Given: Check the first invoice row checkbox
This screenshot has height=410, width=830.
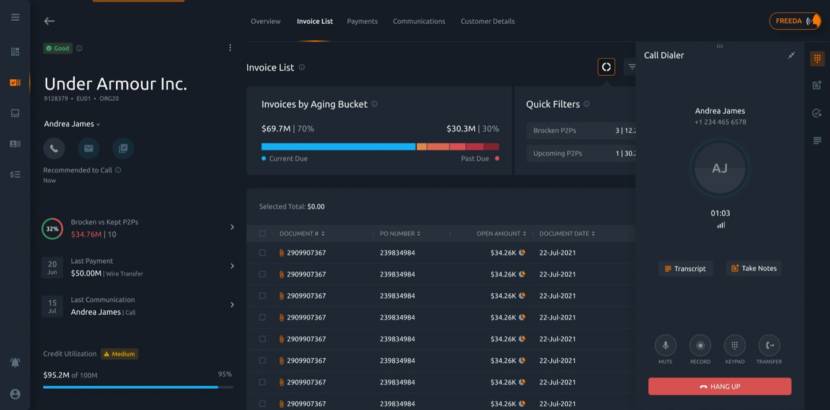Looking at the screenshot, I should coord(262,252).
